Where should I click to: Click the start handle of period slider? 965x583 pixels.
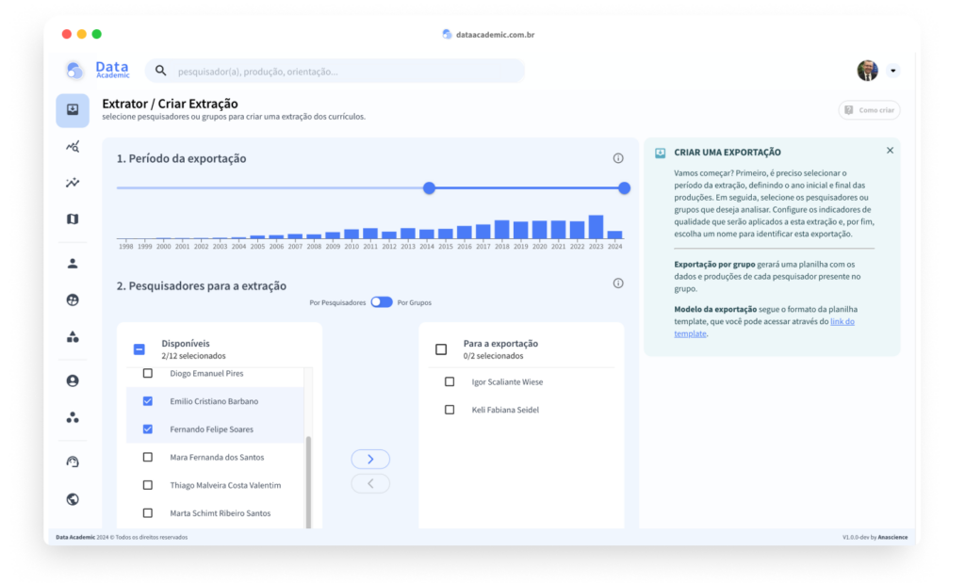pos(429,188)
